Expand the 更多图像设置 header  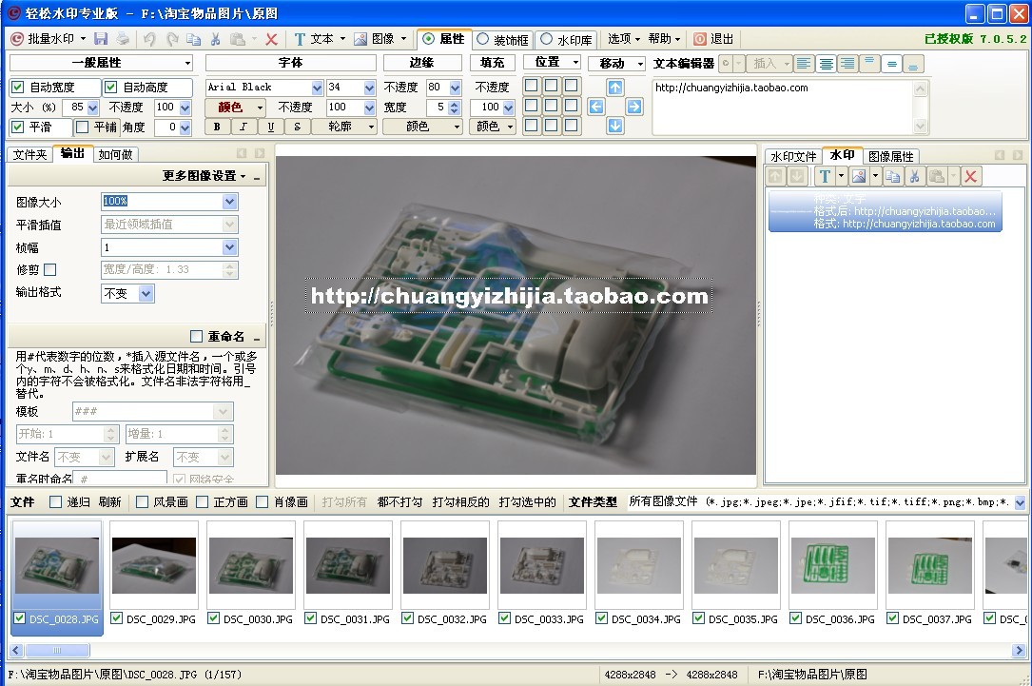tap(204, 176)
